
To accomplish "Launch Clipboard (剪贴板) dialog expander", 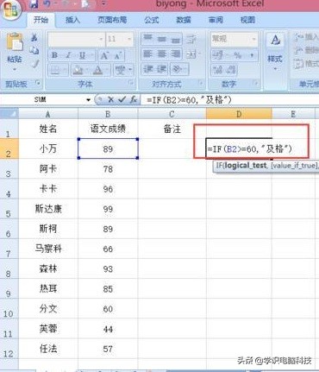I will pyautogui.click(x=38, y=83).
